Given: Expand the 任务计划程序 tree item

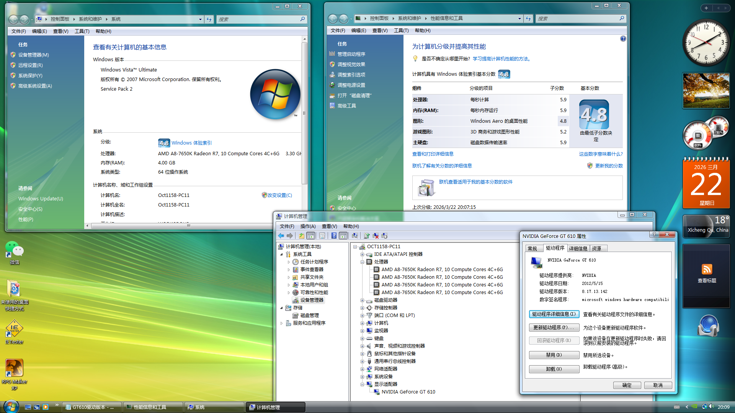Looking at the screenshot, I should [289, 262].
